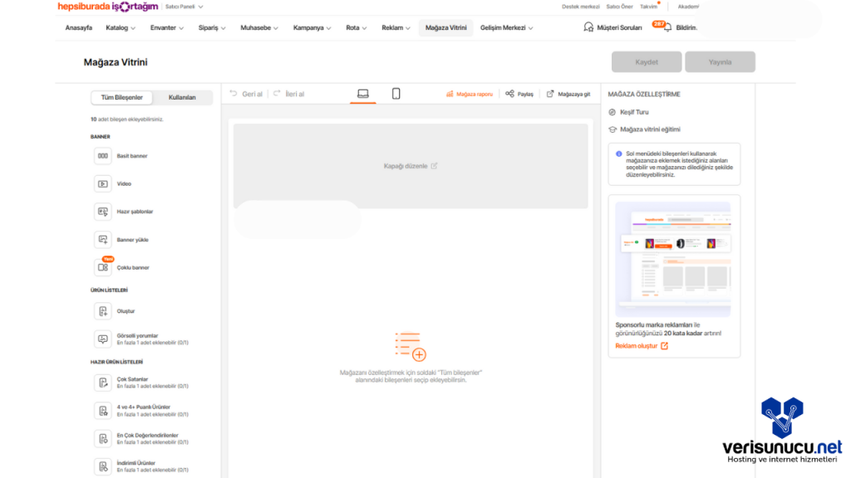Click the Kaydet button
The image size is (851, 478).
647,61
